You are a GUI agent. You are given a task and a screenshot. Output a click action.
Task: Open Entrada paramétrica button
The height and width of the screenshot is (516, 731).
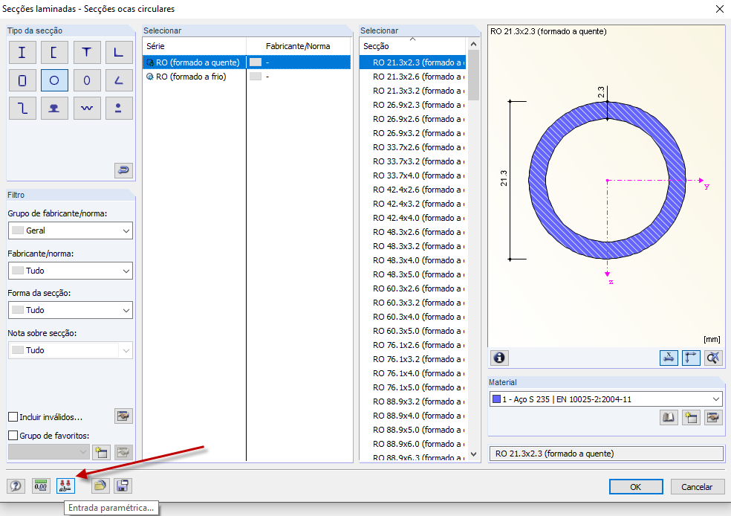tap(65, 486)
